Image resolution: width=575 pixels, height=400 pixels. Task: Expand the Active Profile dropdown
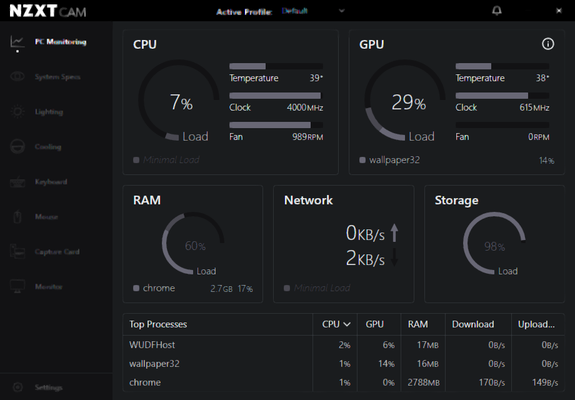341,11
